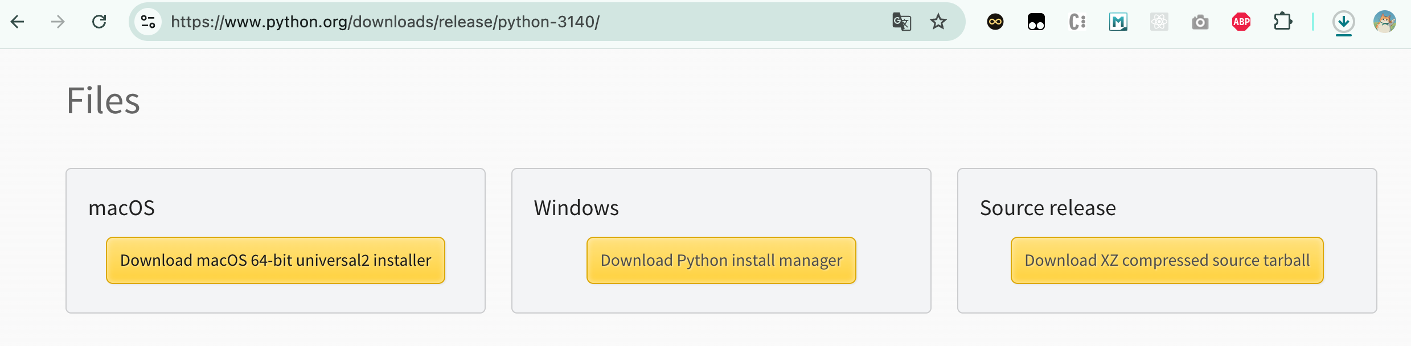Open the cat profile avatar menu

click(x=1384, y=22)
